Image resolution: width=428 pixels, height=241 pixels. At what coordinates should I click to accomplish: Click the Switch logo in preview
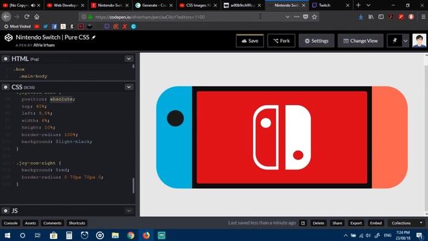tap(282, 137)
